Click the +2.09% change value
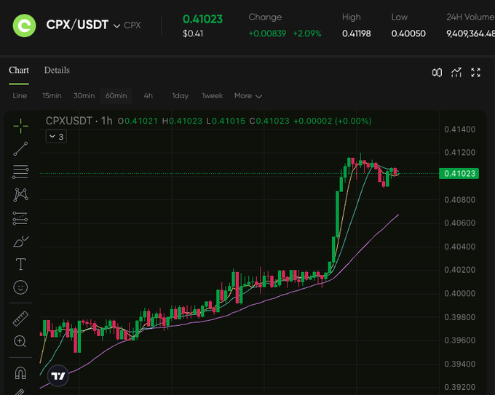 pos(307,33)
